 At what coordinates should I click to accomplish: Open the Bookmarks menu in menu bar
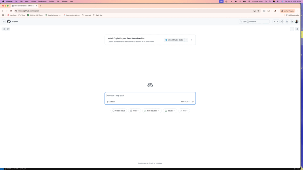coord(42,1)
